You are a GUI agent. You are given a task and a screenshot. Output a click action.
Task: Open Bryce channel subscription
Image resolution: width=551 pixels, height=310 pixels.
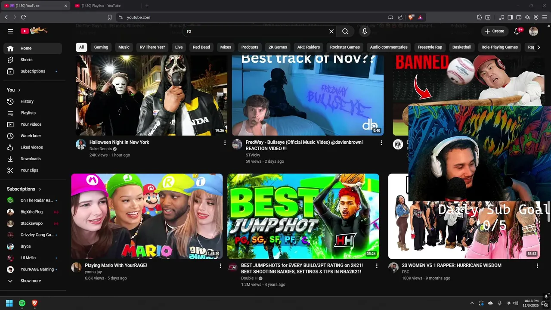click(x=33, y=246)
